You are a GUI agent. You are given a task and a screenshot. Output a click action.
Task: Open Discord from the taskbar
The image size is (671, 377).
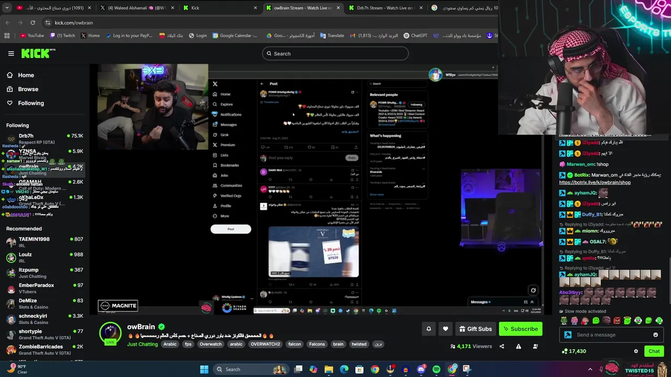(x=421, y=369)
